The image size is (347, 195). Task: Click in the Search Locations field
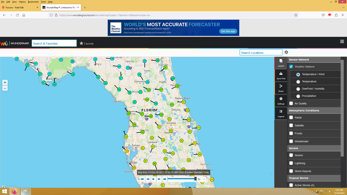[x=261, y=52]
